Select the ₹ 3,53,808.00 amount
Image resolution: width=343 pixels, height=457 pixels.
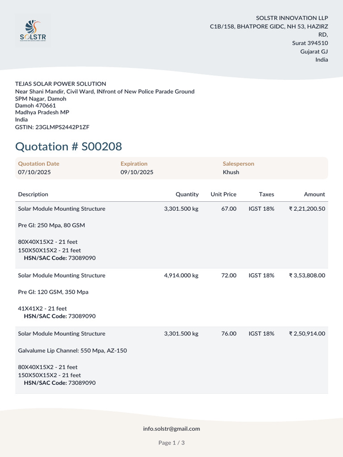click(307, 275)
